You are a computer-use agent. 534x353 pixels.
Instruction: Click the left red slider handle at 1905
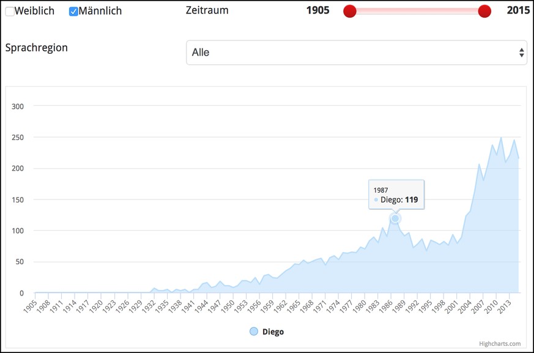(350, 11)
